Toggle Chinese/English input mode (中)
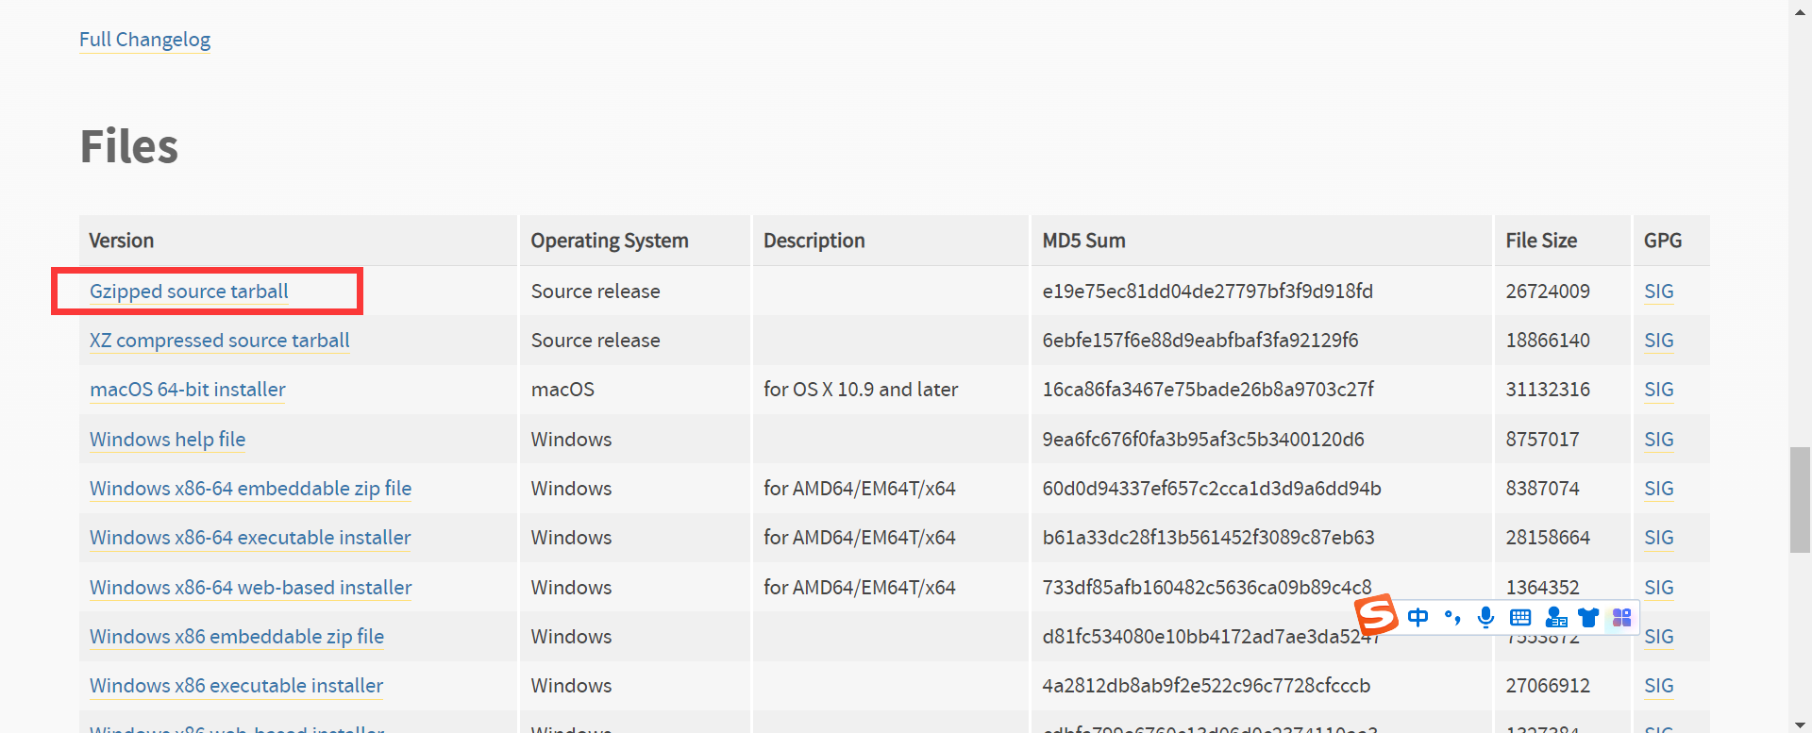Screen dimensions: 1812x733 pyautogui.click(x=1418, y=617)
